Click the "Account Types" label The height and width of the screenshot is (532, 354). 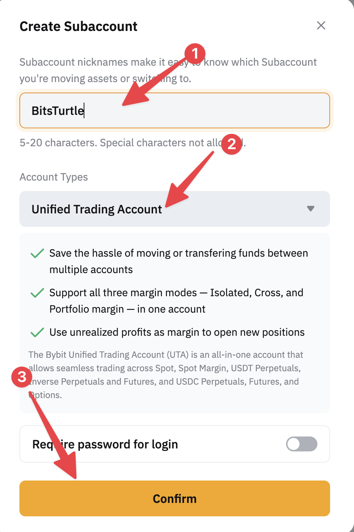(x=54, y=177)
